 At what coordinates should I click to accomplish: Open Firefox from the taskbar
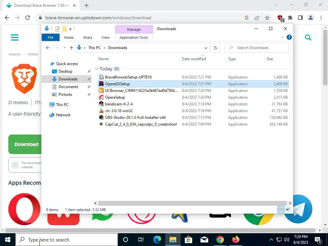pos(235,240)
